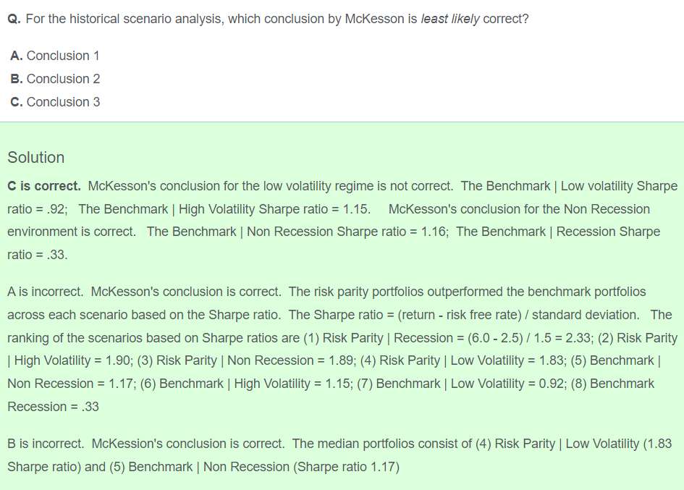Click the bold letter C option marker

coord(16,102)
